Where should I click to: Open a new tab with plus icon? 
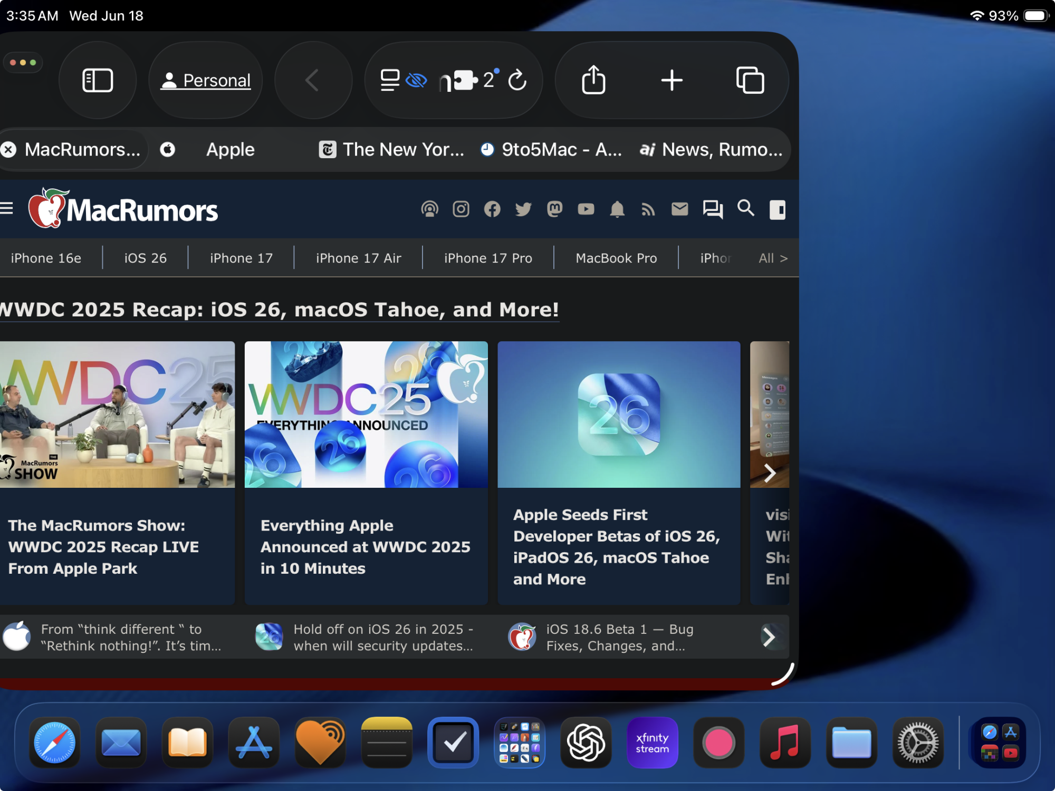tap(672, 81)
